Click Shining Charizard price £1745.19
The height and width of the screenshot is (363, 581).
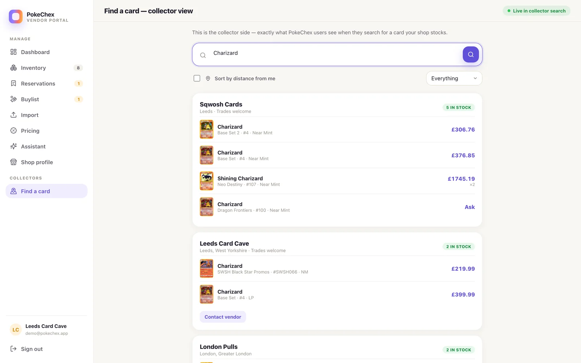461,179
